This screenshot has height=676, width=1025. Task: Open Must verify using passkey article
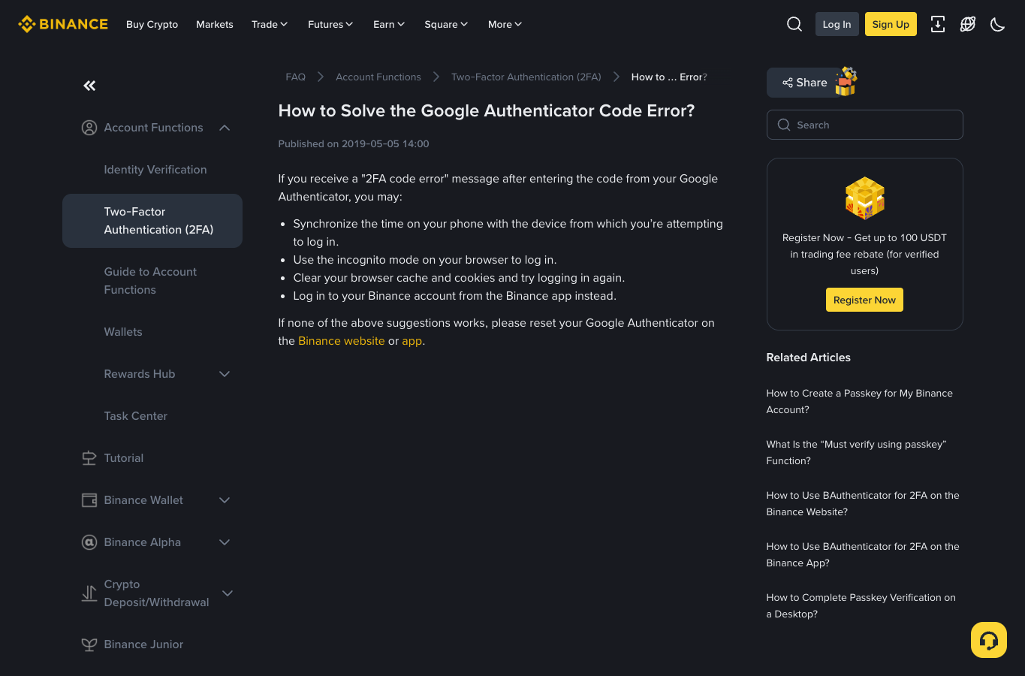856,453
